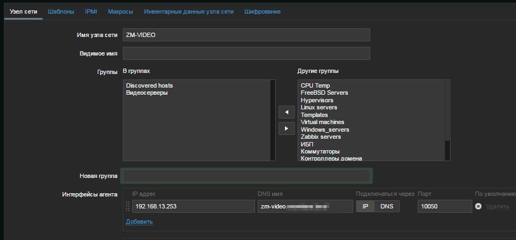Click the Добавить interface link
This screenshot has width=516, height=240.
coord(139,221)
